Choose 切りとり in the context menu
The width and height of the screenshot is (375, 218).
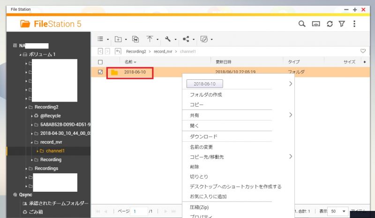[x=199, y=177]
